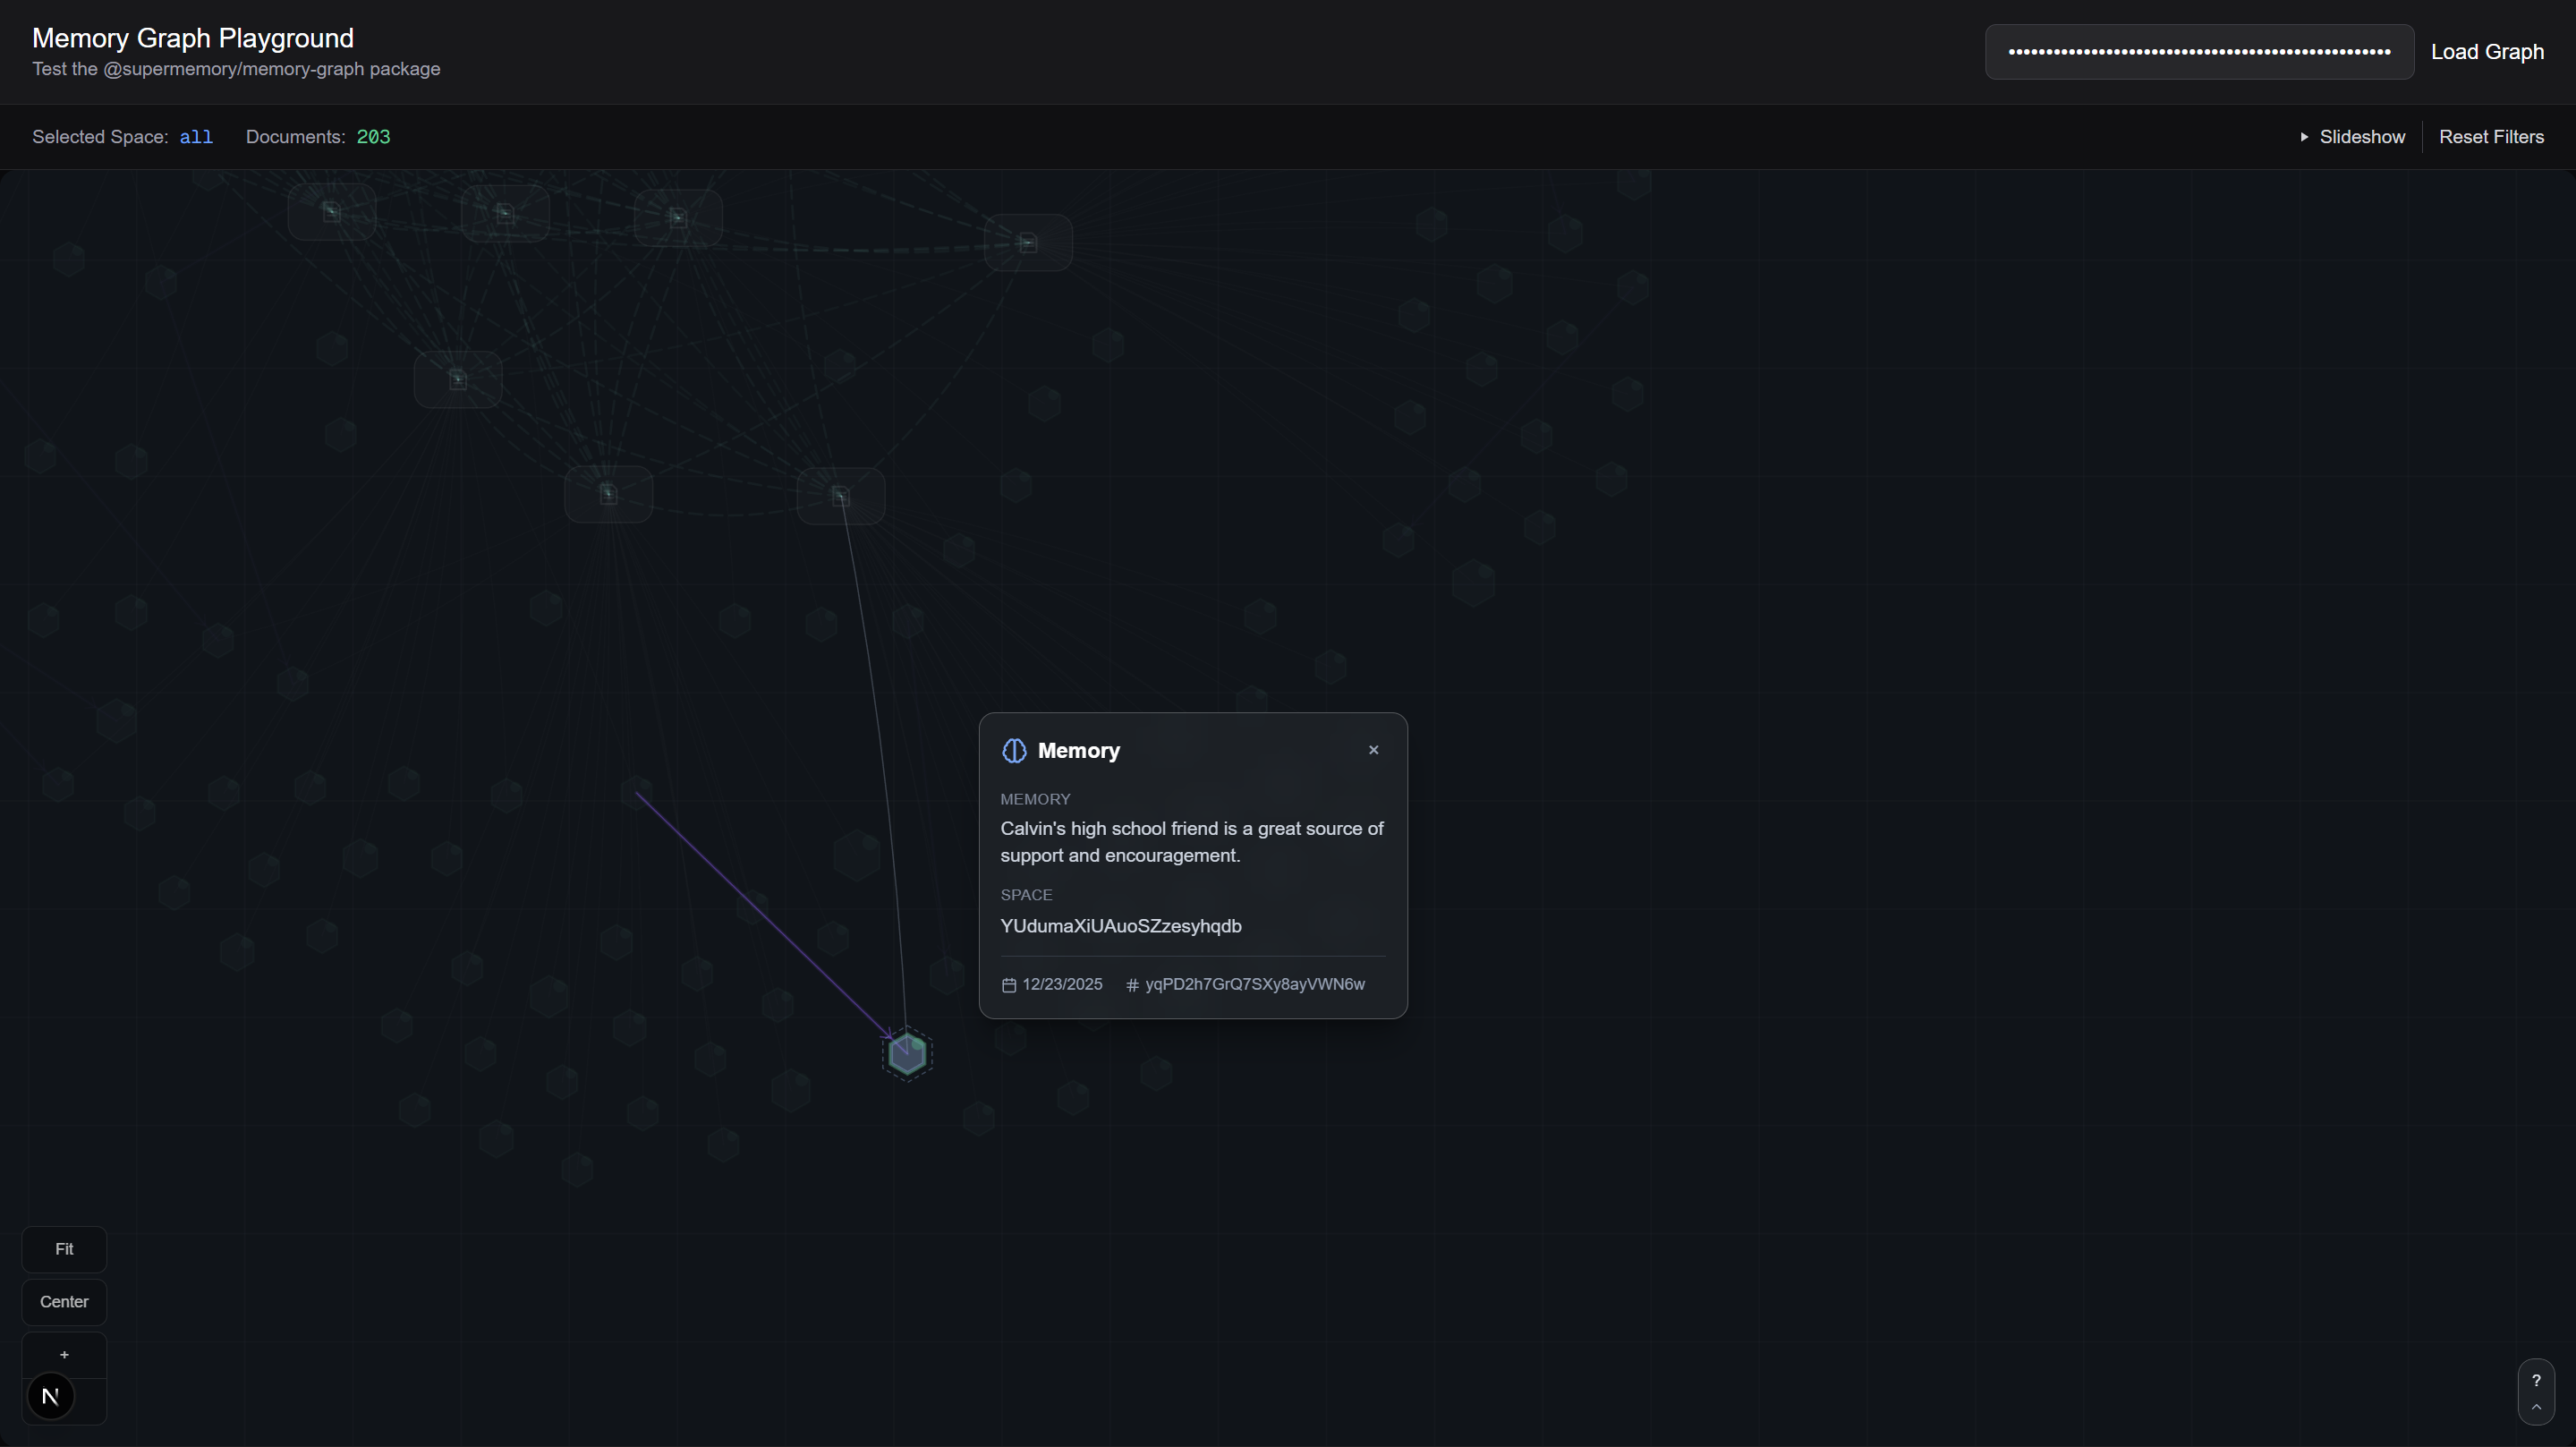
Task: Close the Memory details popup
Action: 1373,750
